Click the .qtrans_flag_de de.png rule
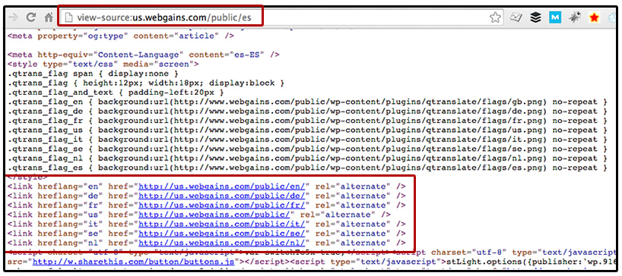The width and height of the screenshot is (622, 276). pos(307,111)
